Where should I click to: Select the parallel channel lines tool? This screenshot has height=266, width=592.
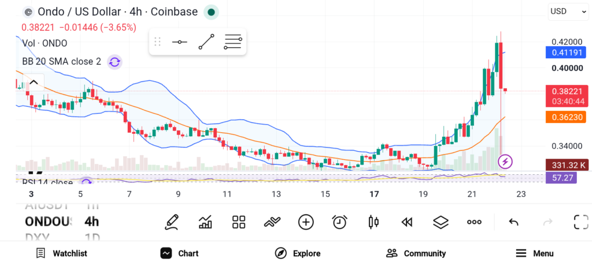[x=233, y=42]
